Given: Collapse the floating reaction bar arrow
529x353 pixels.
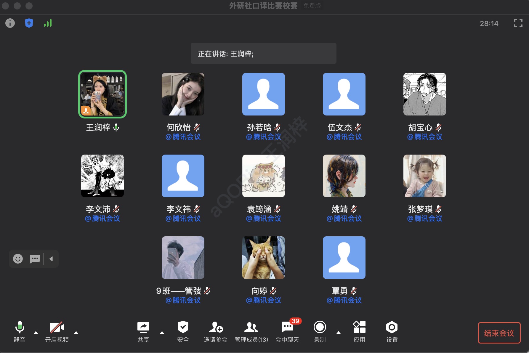Looking at the screenshot, I should coord(51,259).
